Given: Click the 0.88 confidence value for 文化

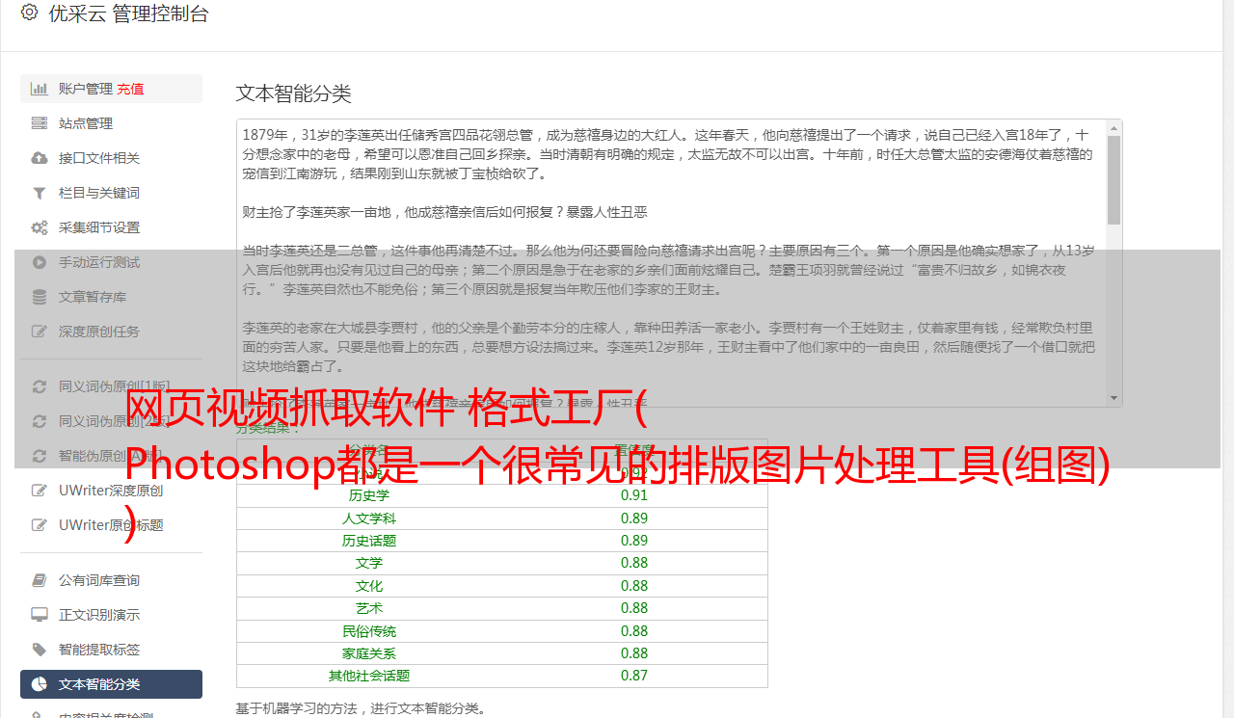Looking at the screenshot, I should pyautogui.click(x=634, y=586).
